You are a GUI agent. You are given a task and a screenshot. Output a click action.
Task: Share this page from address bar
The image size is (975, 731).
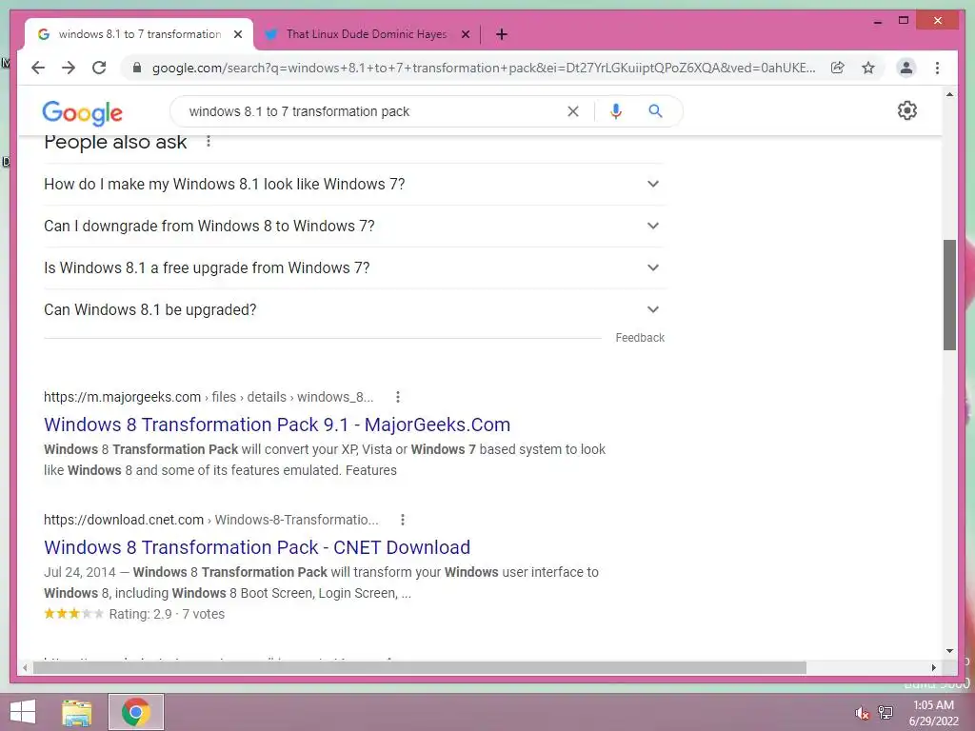838,68
